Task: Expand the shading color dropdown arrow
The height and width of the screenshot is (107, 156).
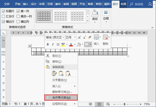Action: 83,44
